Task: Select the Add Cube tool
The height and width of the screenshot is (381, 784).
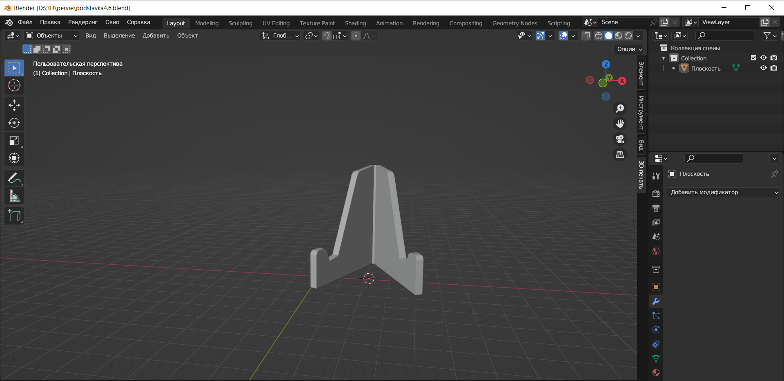Action: (14, 216)
